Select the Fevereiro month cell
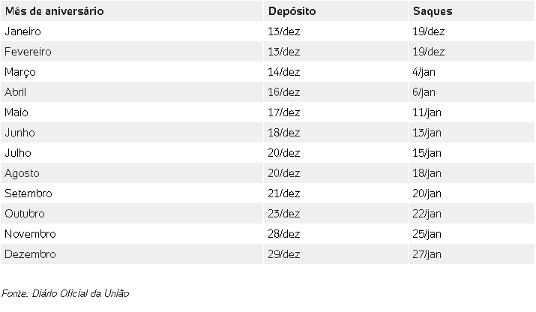The width and height of the screenshot is (536, 312). click(x=28, y=52)
